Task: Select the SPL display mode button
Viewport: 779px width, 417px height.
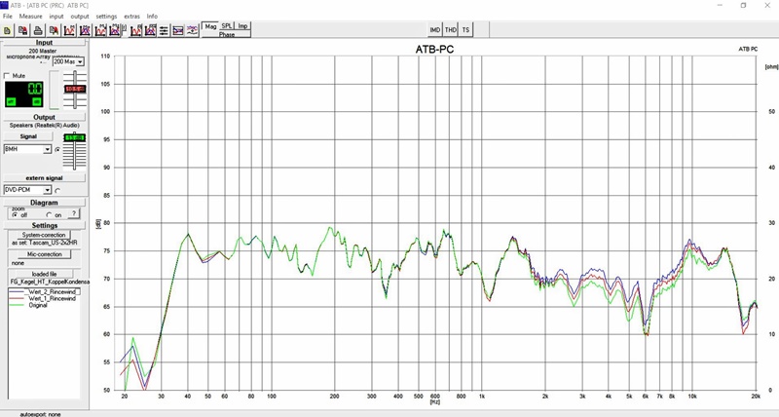Action: point(226,26)
